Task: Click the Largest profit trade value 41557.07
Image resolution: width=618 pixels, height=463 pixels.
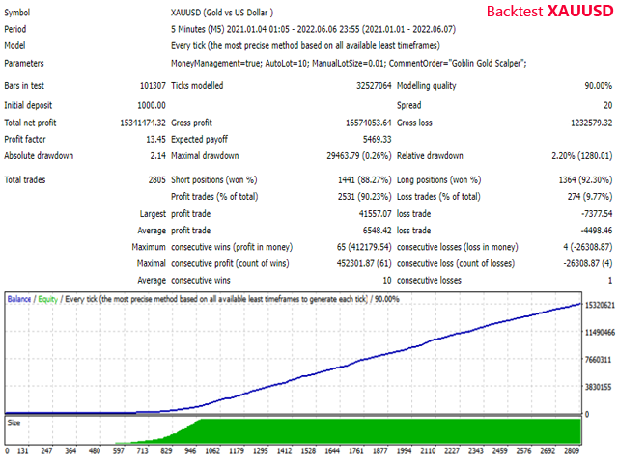Action: [x=375, y=214]
